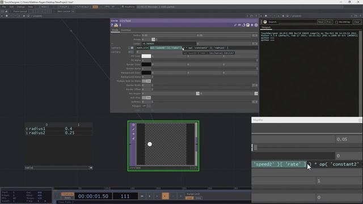Click the '0.4' table cell

(x=69, y=129)
